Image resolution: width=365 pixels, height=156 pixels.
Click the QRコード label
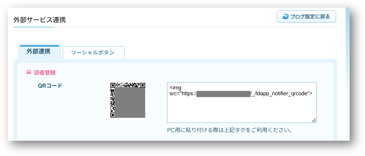[x=50, y=86]
